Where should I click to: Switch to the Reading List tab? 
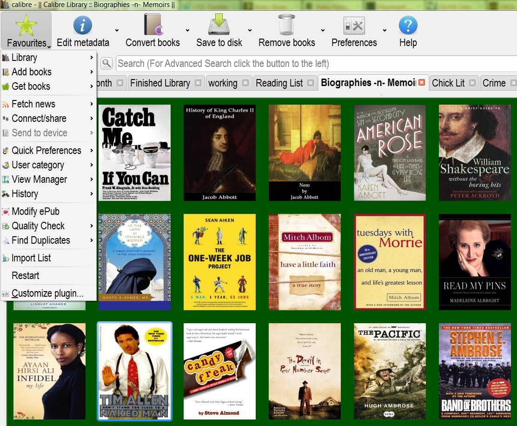tap(279, 83)
